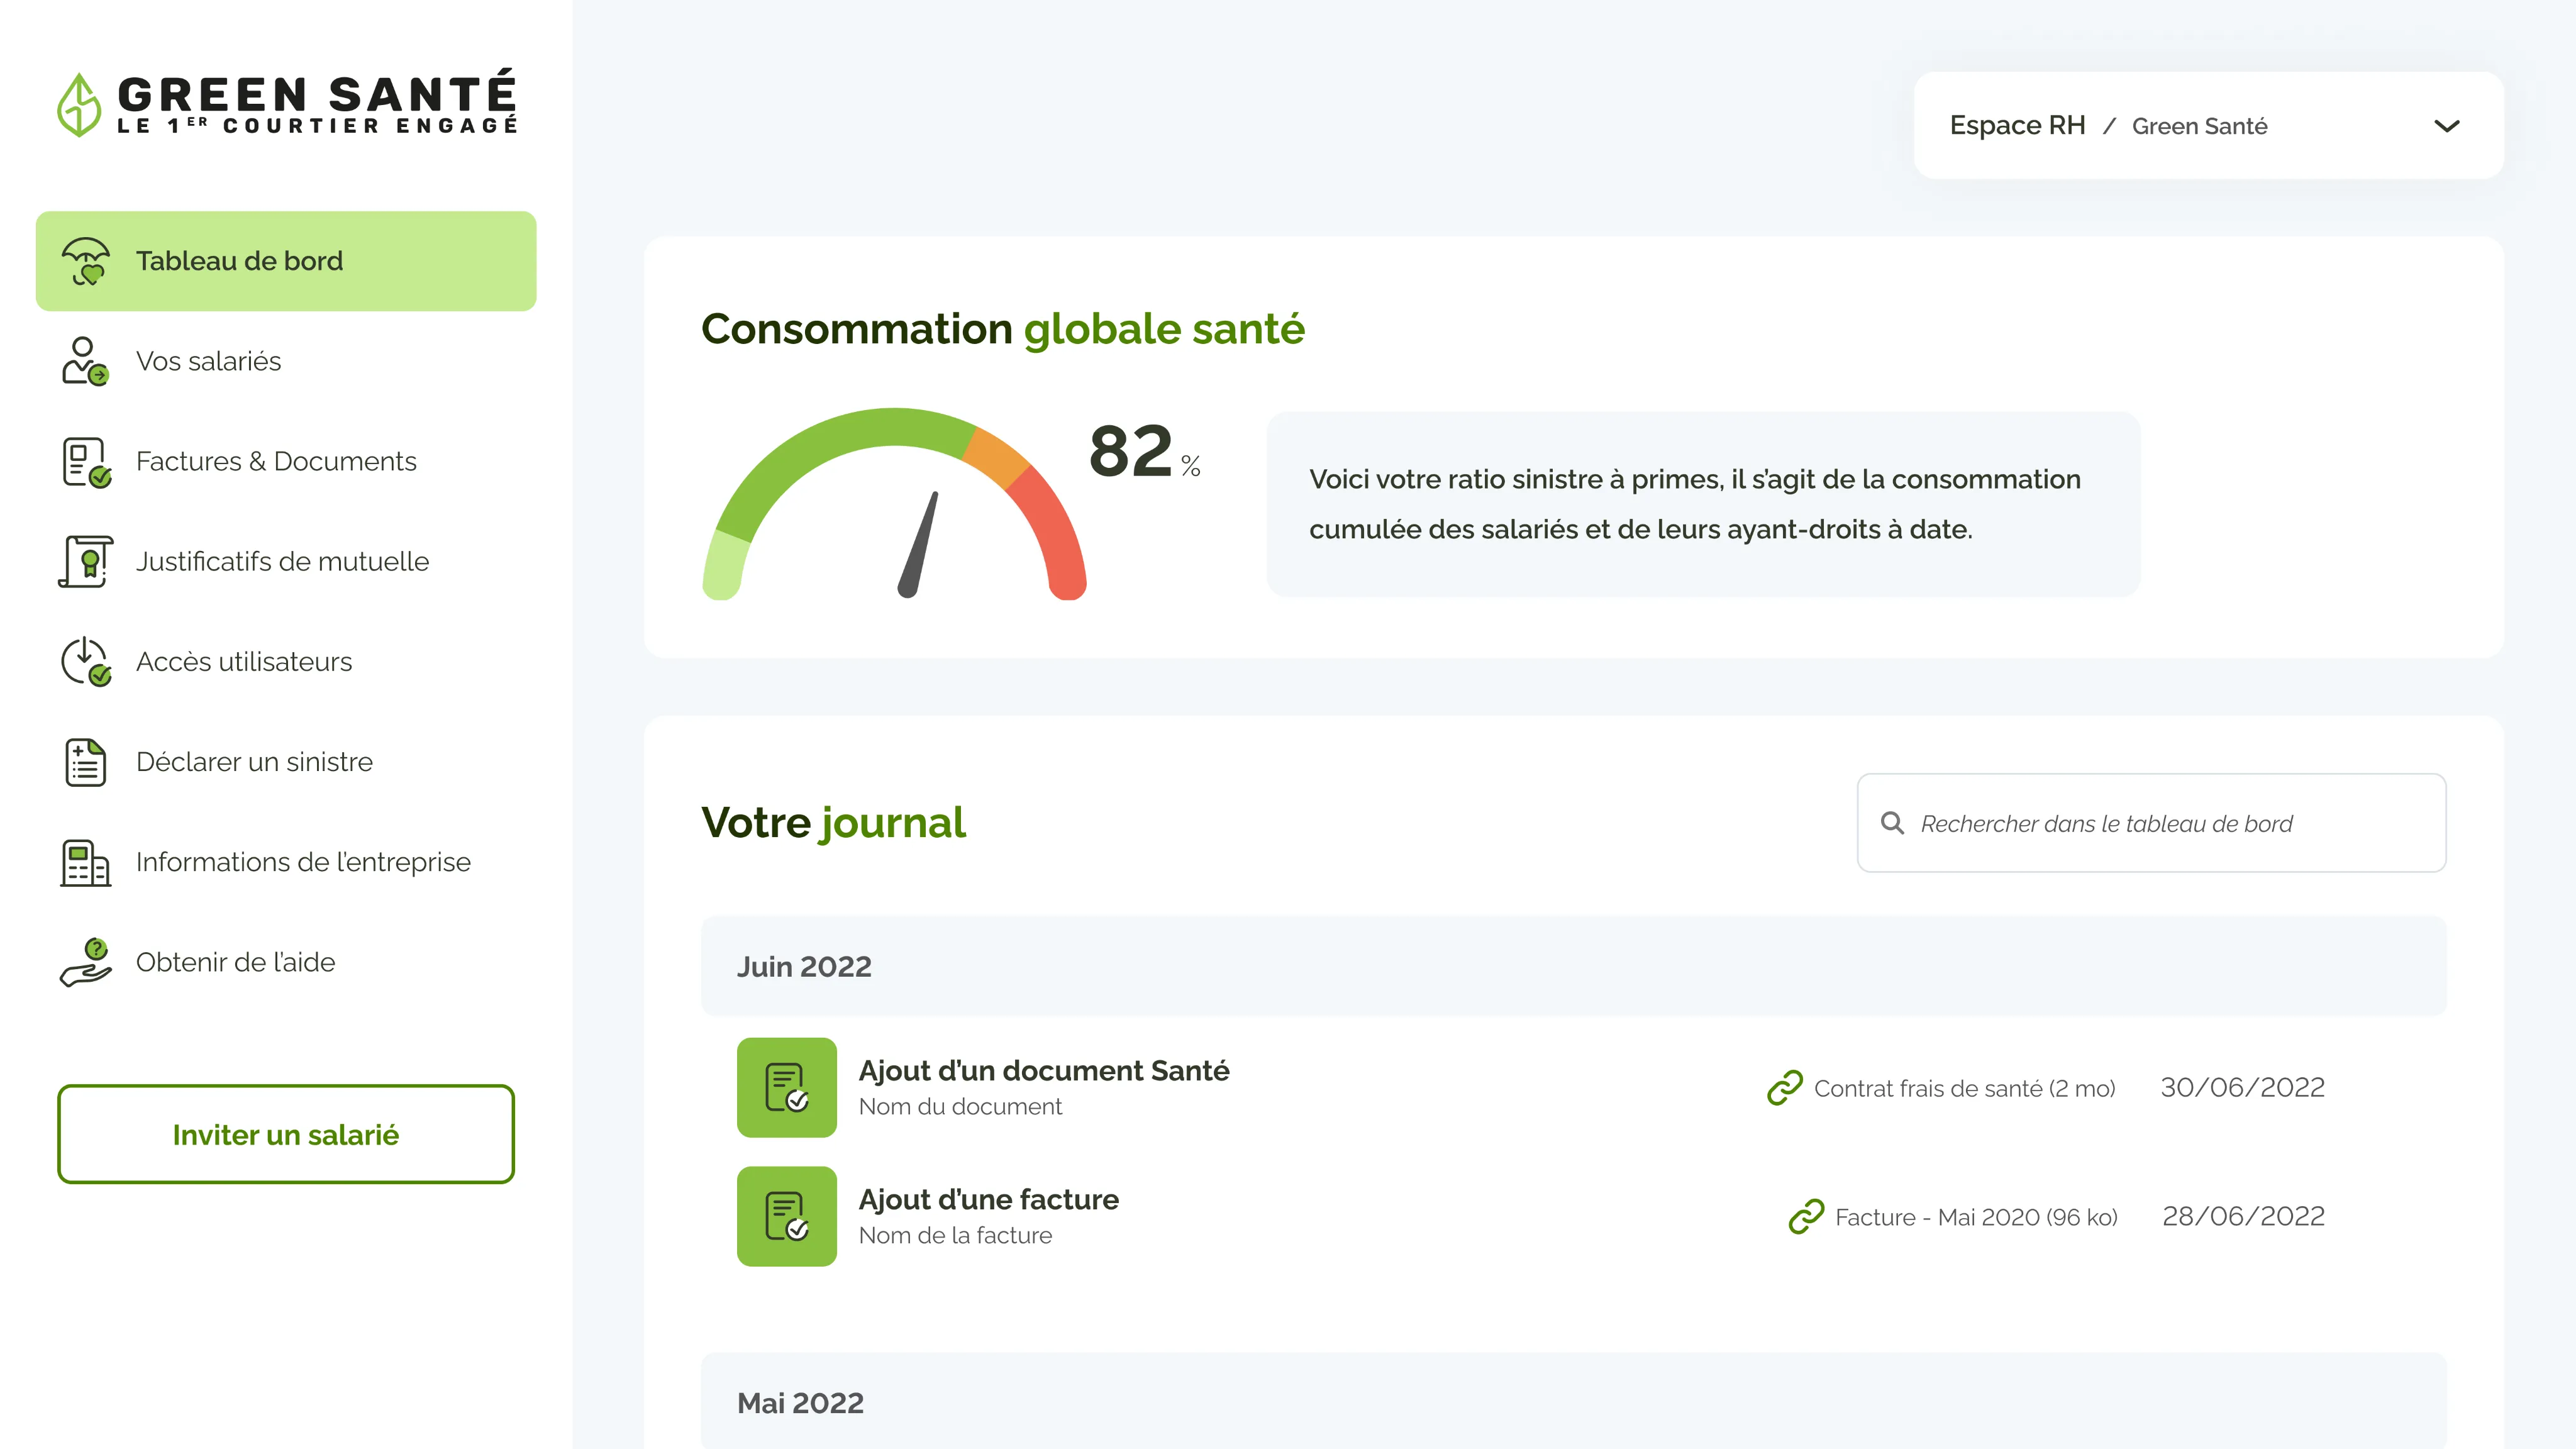2576x1449 pixels.
Task: Click the Accès utilisateurs icon
Action: tap(86, 661)
